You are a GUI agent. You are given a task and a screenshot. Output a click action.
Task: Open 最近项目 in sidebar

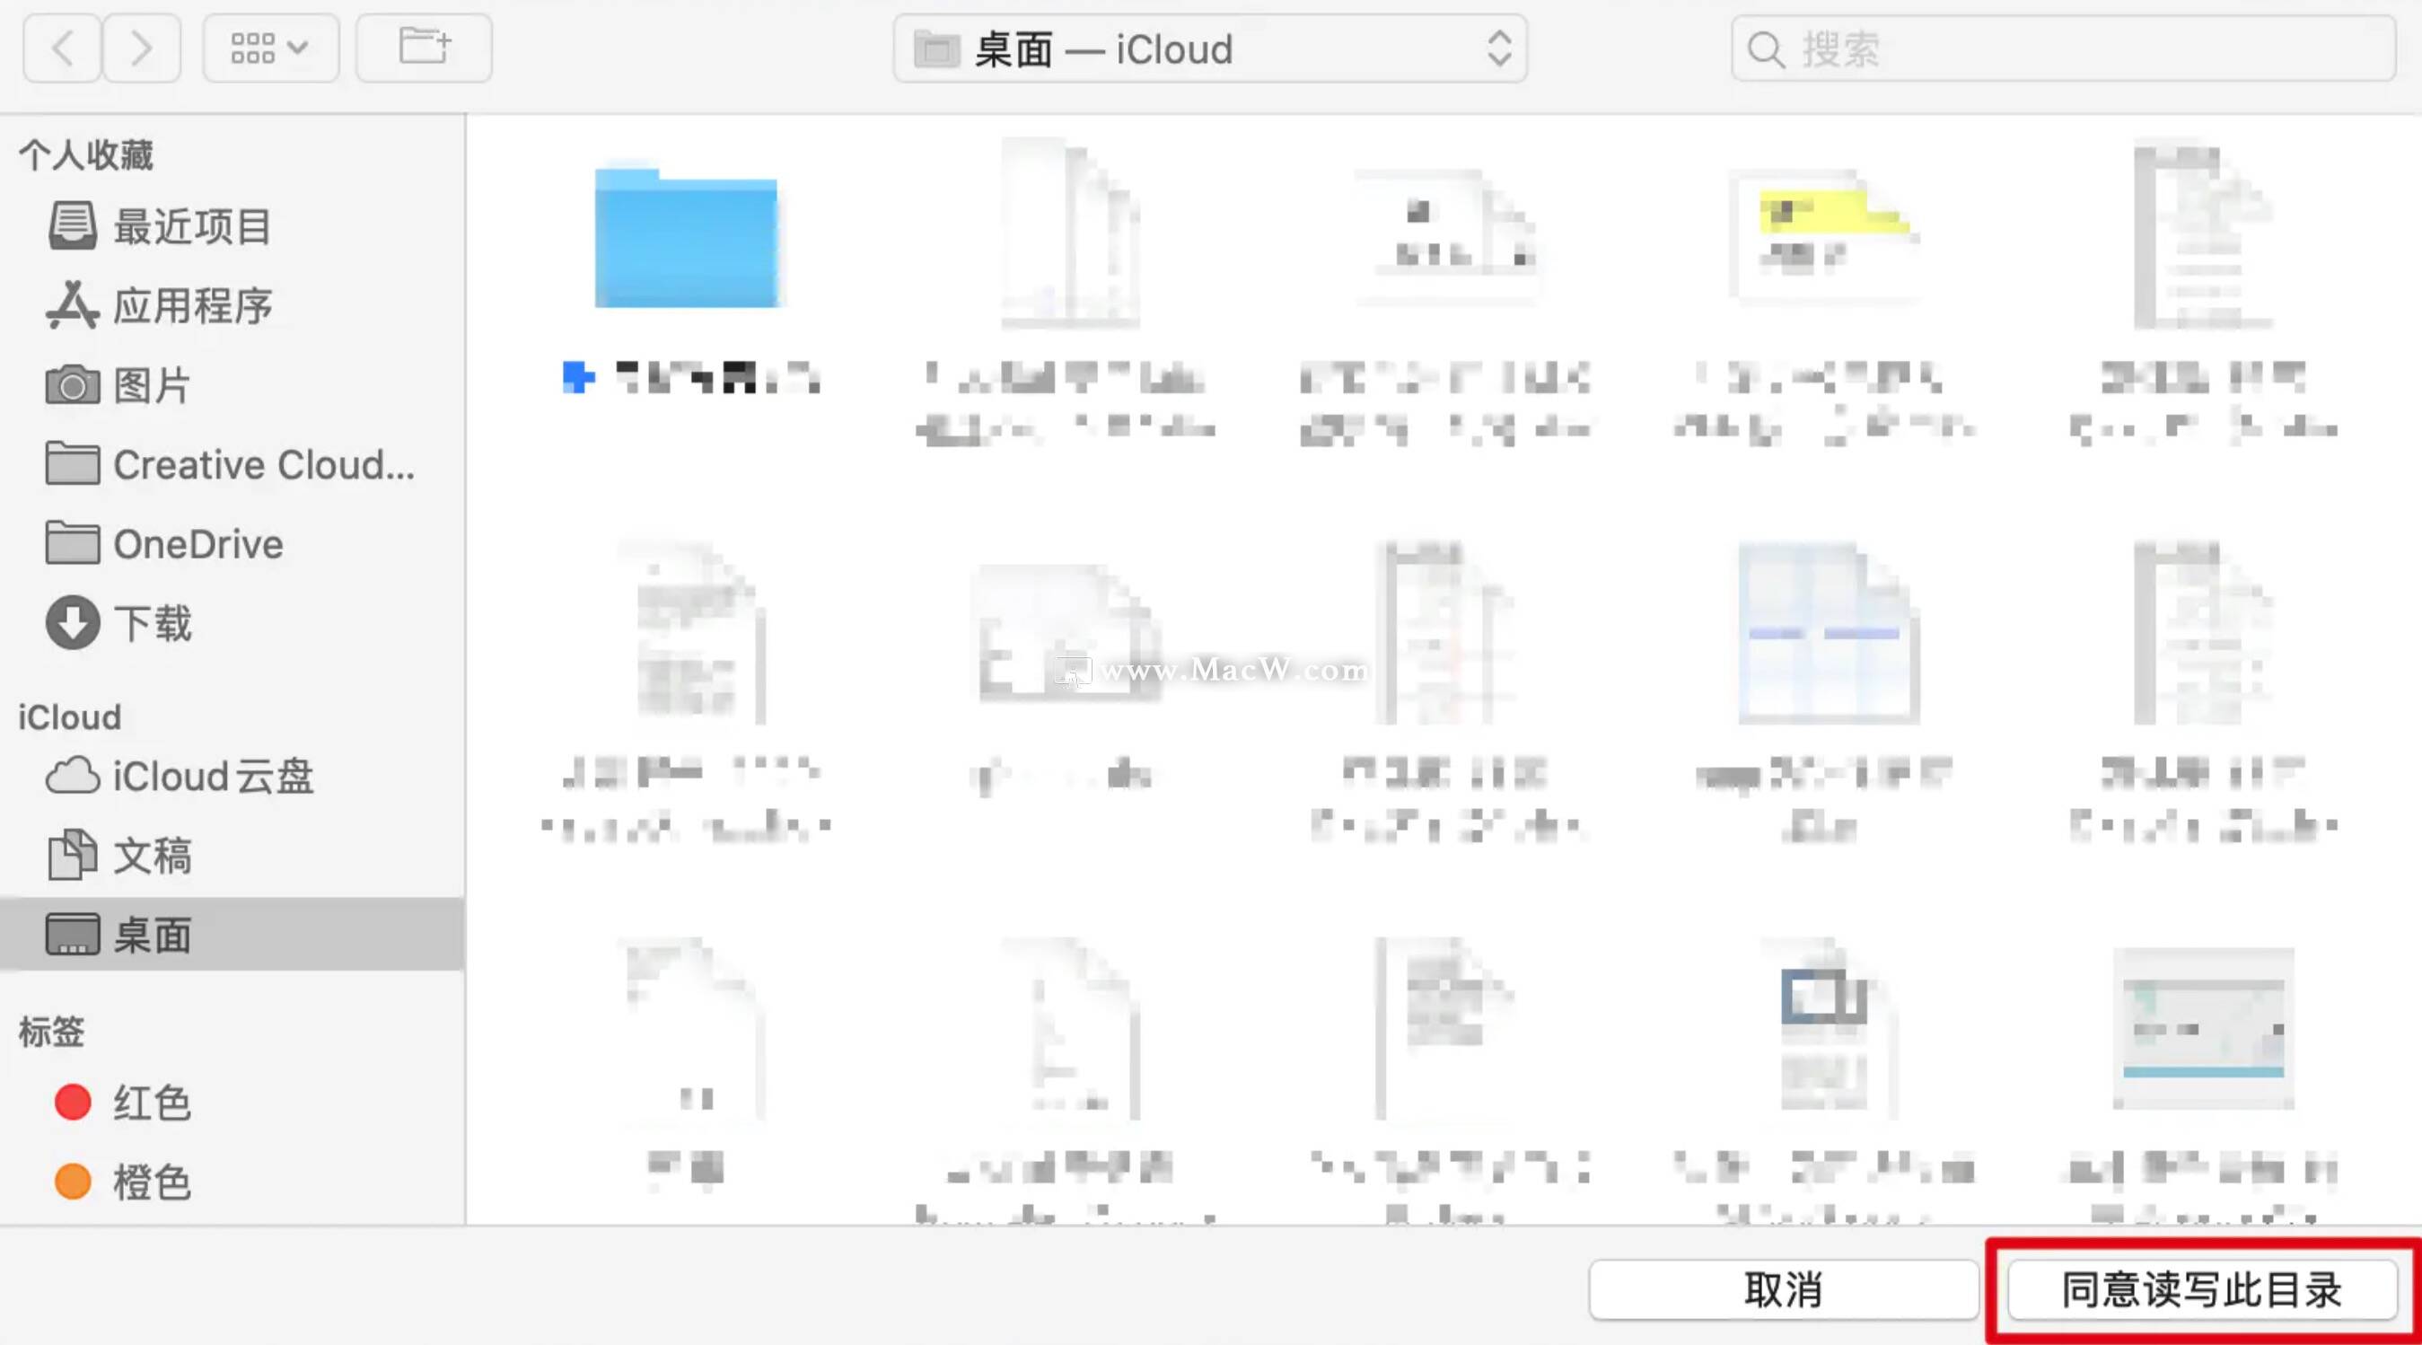tap(192, 226)
